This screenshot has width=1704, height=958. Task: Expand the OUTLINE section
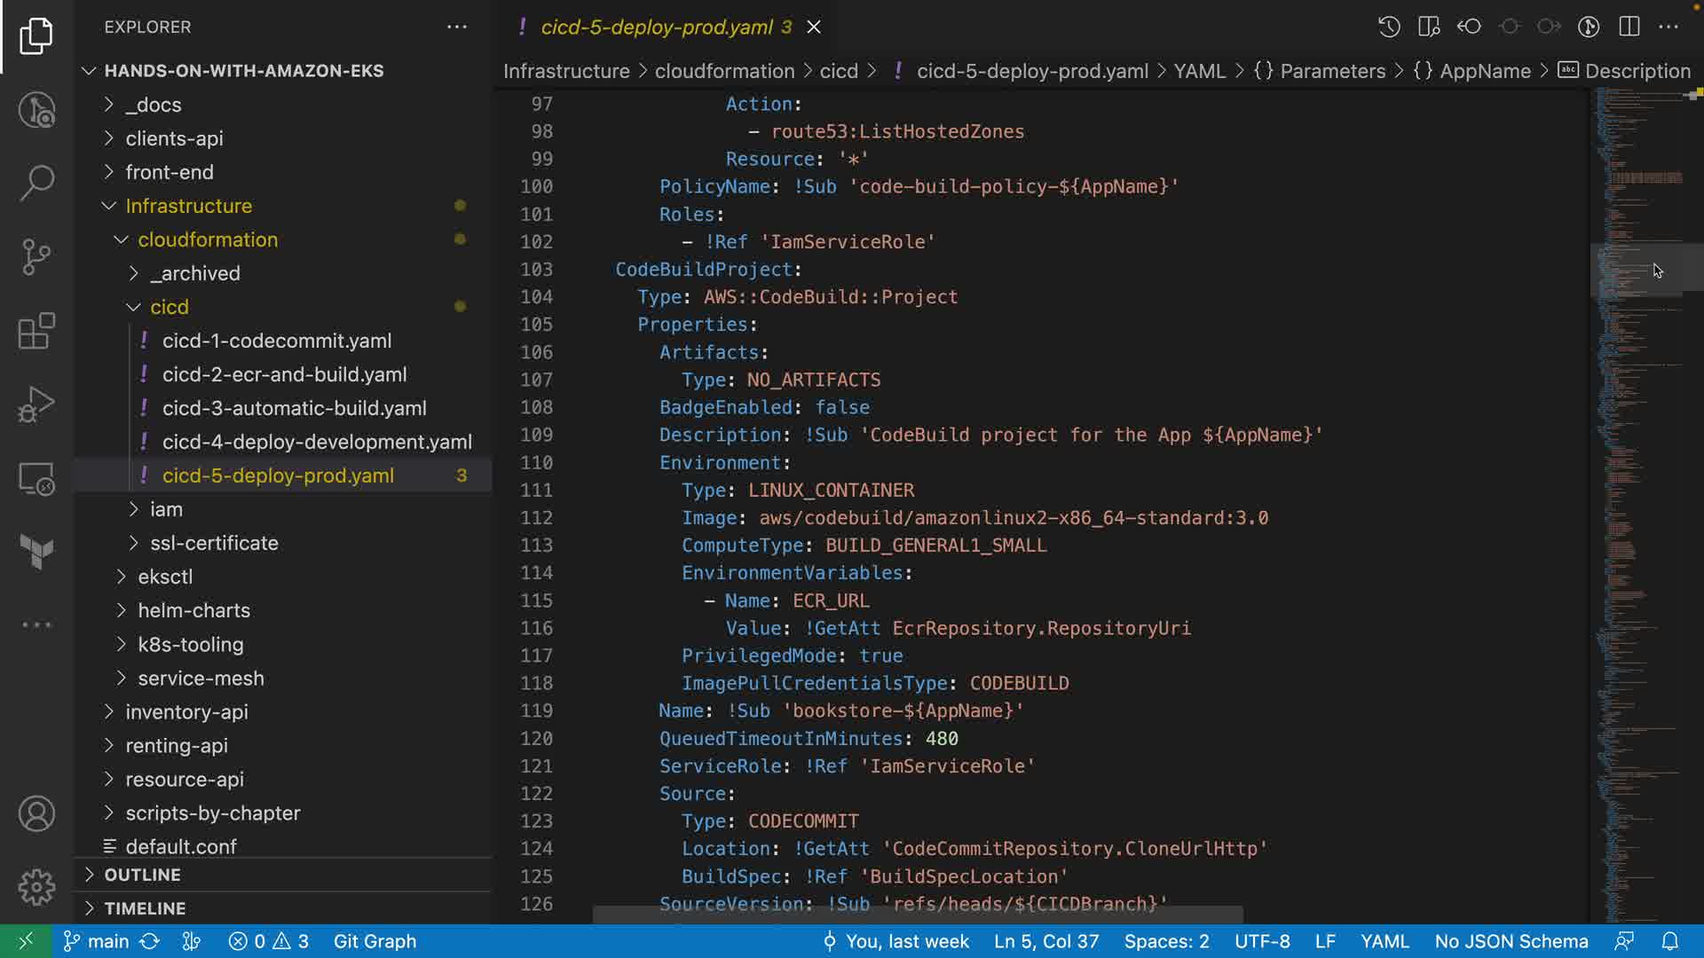(142, 875)
